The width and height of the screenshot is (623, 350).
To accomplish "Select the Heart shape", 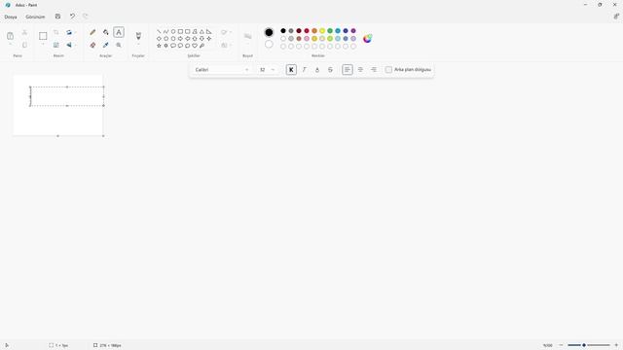I will (195, 46).
